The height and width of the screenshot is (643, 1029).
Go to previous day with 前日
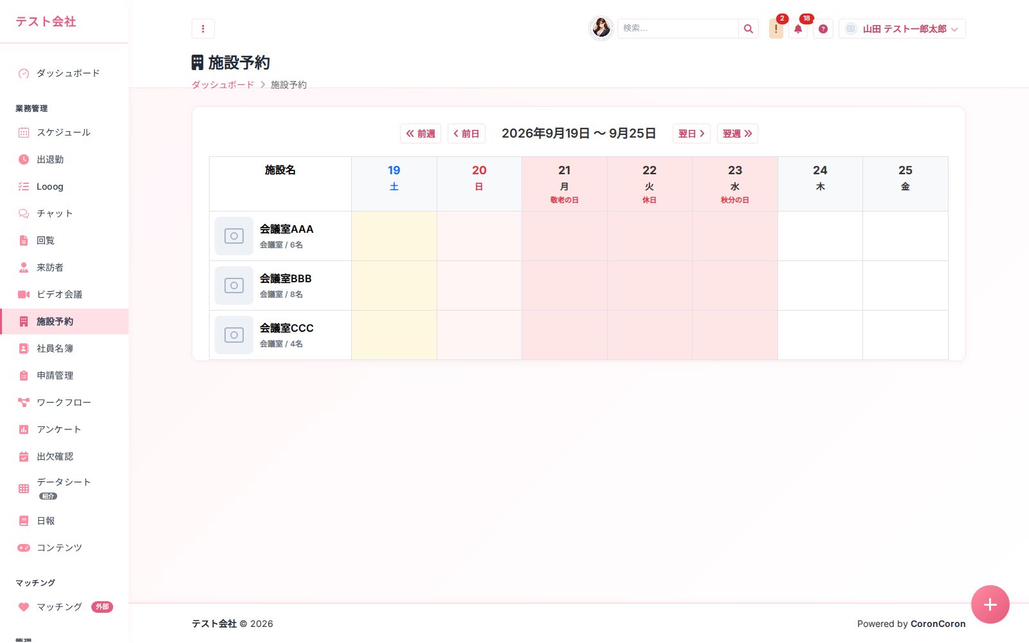pyautogui.click(x=466, y=134)
